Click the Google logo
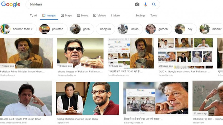 pos(11,4)
